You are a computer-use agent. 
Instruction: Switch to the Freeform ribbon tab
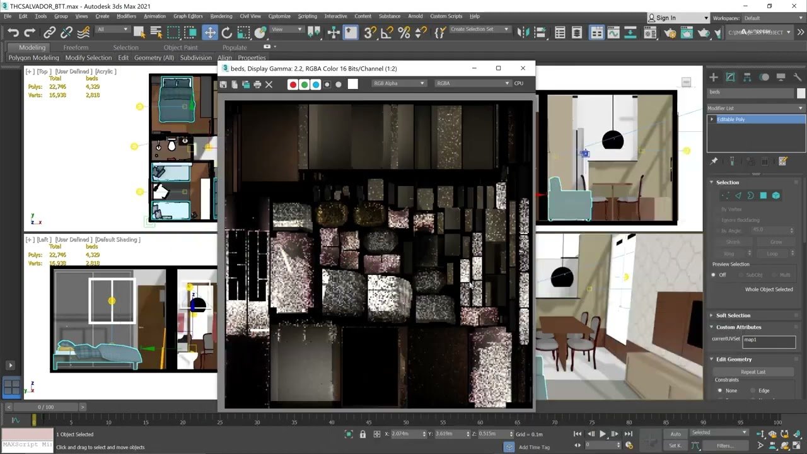(x=76, y=47)
